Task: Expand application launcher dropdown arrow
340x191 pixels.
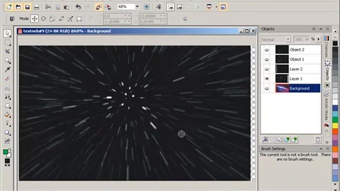Action: pyautogui.click(x=216, y=7)
